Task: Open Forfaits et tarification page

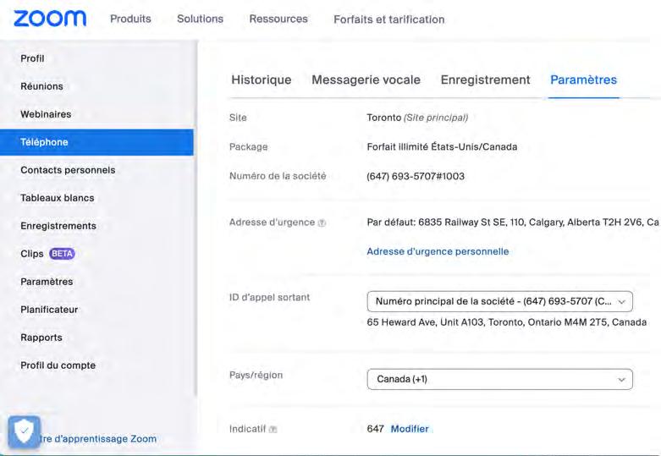Action: point(388,19)
